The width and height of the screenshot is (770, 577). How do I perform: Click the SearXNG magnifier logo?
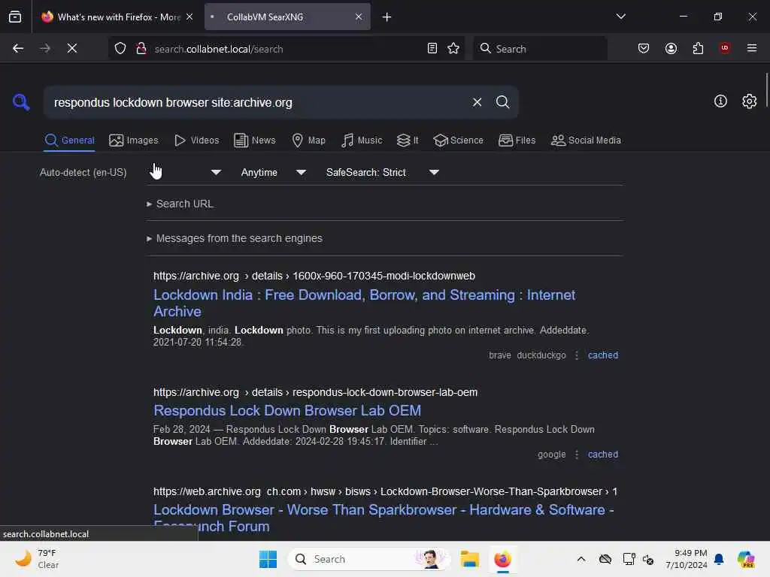point(21,102)
